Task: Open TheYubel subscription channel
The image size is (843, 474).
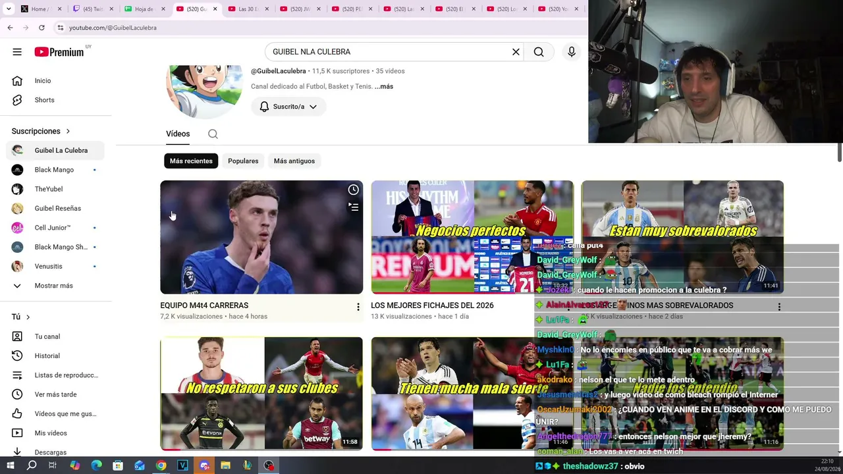Action: pyautogui.click(x=55, y=189)
